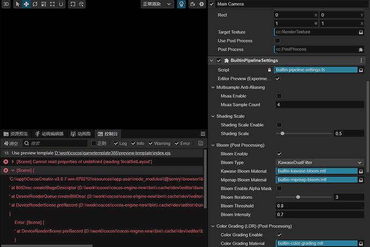This screenshot has height=247, width=370.
Task: Collapse Bloom (Post Processing) section
Action: [x=213, y=145]
